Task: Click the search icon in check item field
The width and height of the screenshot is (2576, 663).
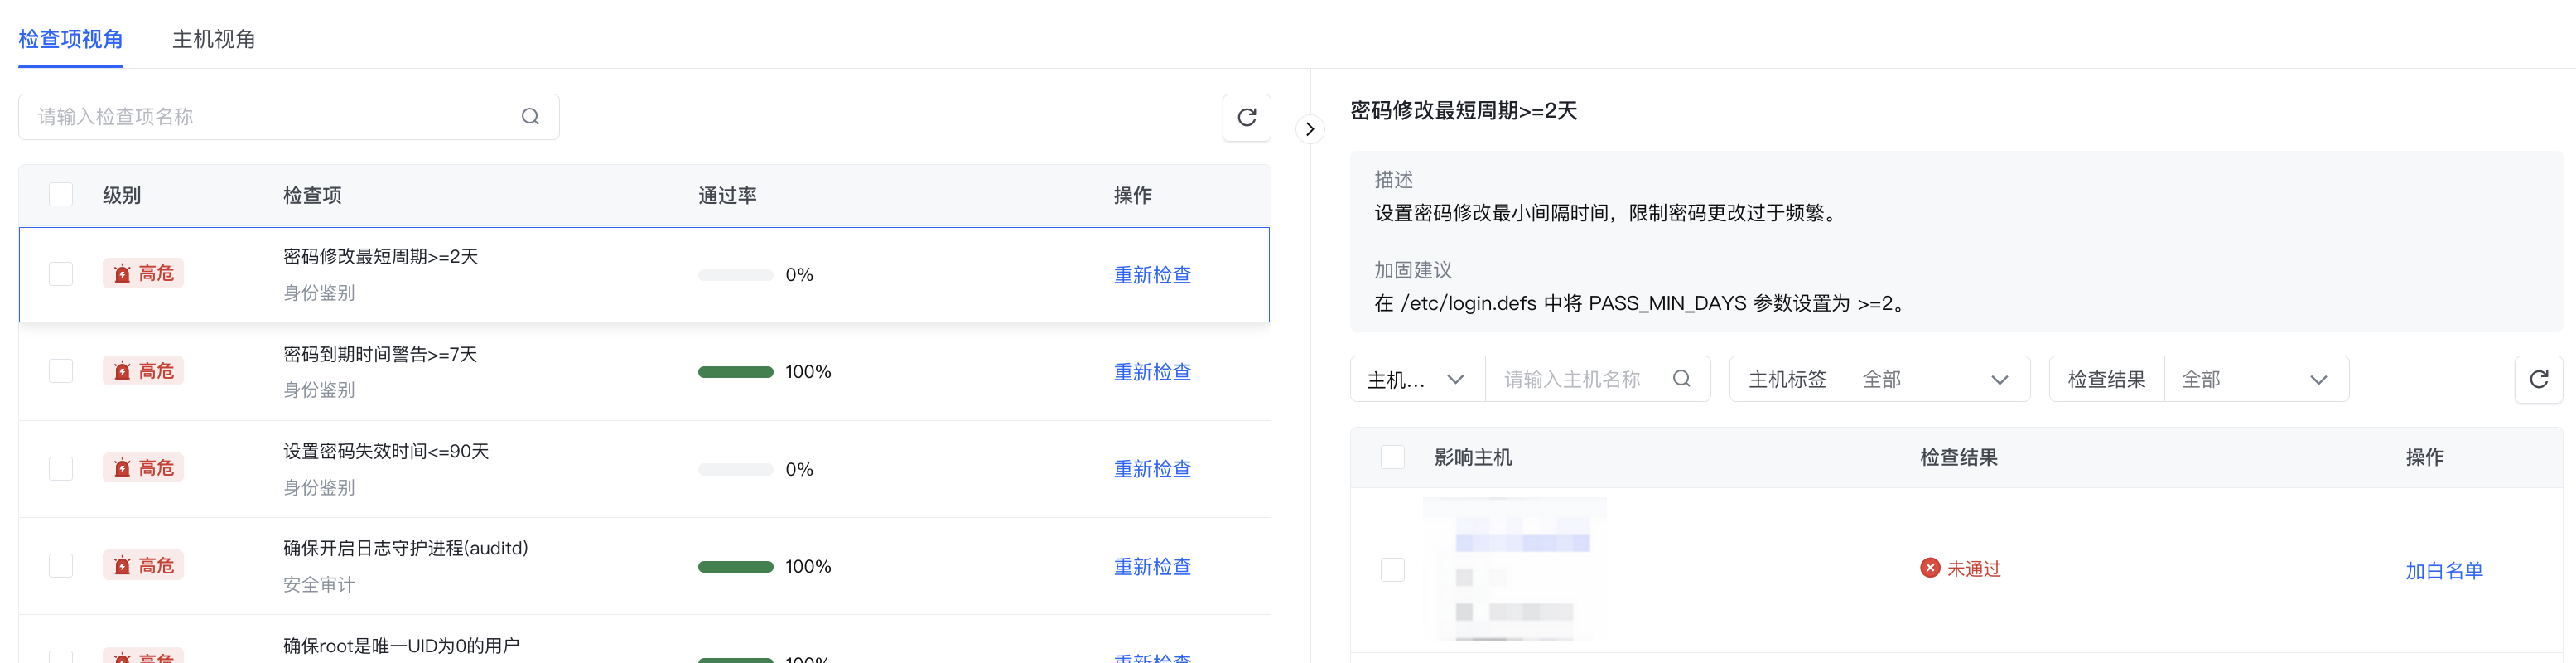Action: (x=530, y=117)
